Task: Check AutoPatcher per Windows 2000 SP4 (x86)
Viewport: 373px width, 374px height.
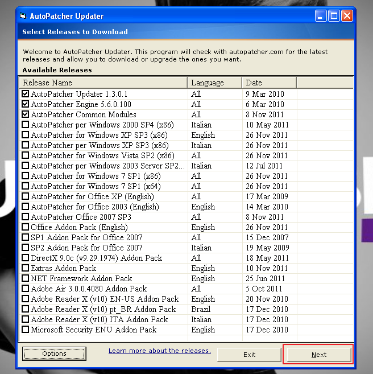Action: pos(25,125)
